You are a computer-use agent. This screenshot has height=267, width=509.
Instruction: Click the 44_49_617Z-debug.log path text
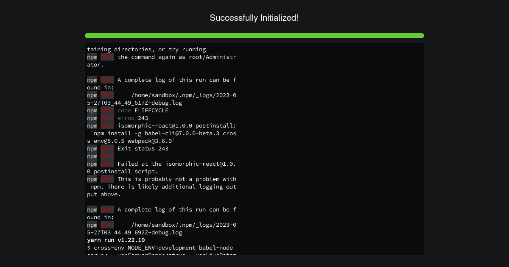134,103
